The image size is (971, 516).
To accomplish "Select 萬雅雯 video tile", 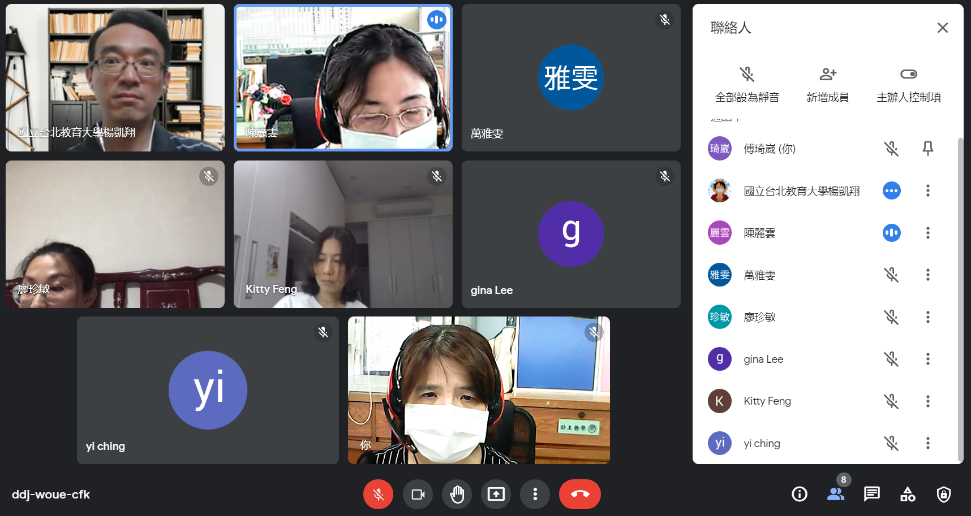I will 570,78.
